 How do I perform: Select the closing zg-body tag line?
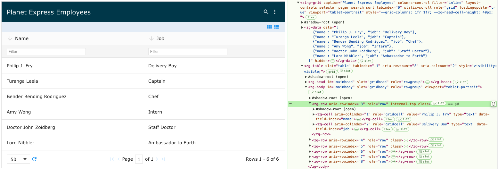click(318, 167)
